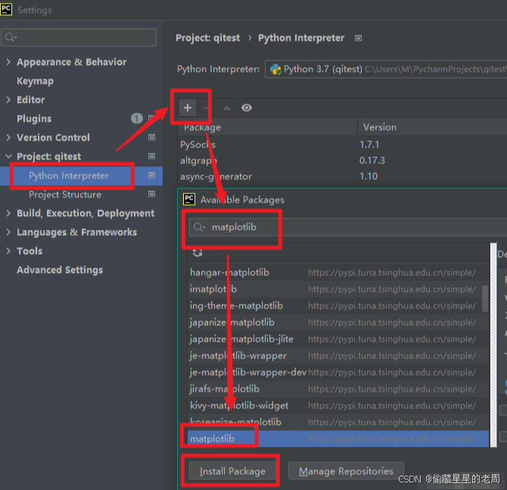
Task: Select the async-generator package row
Action: click(342, 176)
